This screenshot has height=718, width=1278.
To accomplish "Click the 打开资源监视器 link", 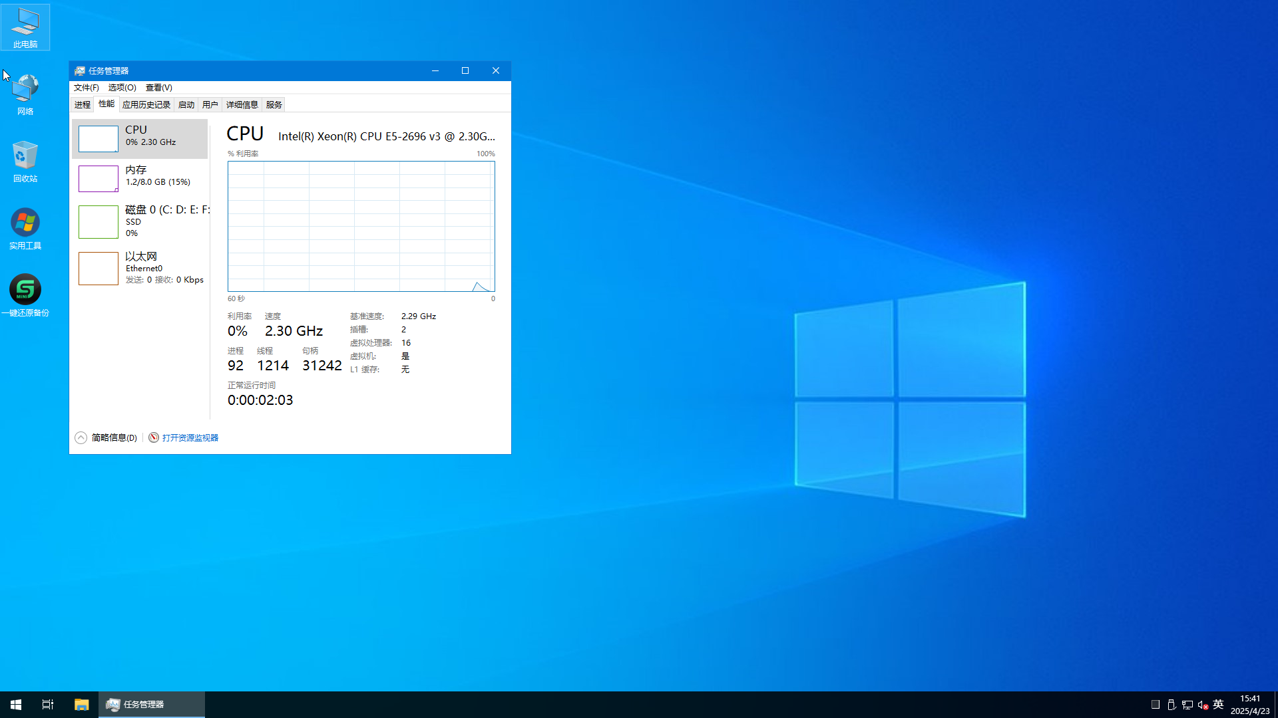I will tap(190, 437).
